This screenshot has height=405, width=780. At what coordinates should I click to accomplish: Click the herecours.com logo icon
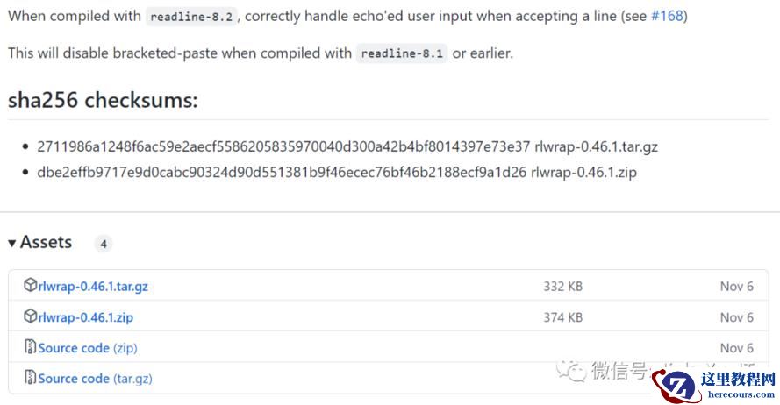pos(676,386)
